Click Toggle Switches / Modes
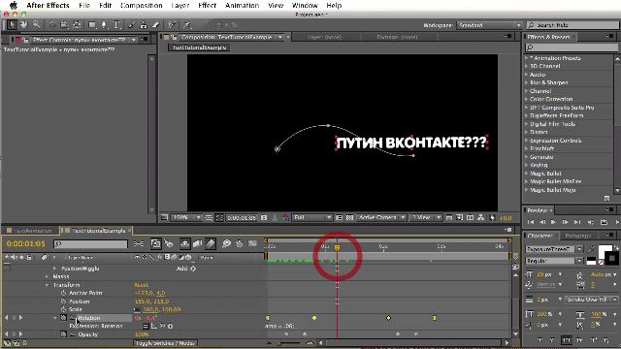The width and height of the screenshot is (621, 349). 165,343
